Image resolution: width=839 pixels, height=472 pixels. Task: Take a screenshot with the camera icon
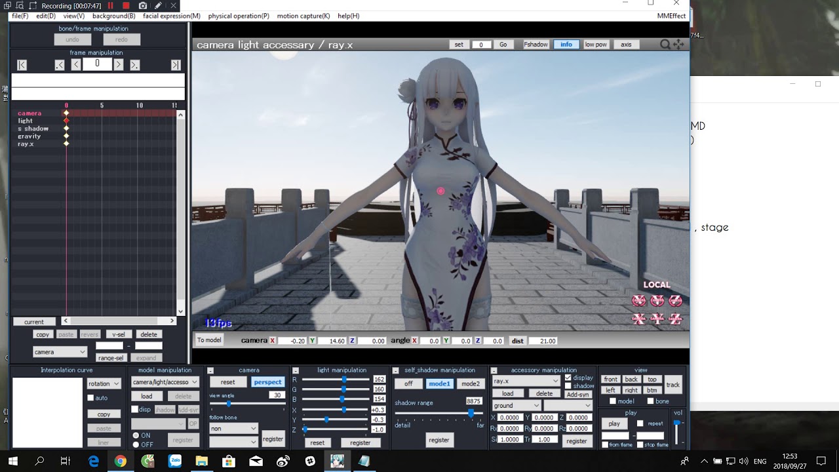point(143,6)
